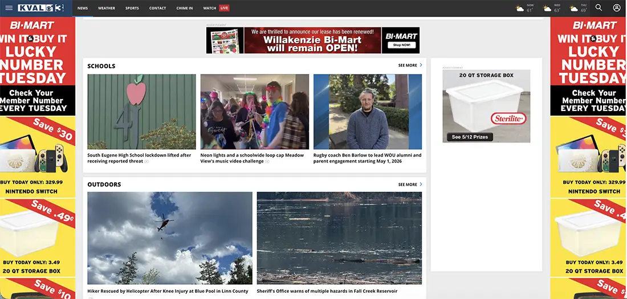View the THU 69° forecast icon
This screenshot has height=299, width=627.
tap(574, 9)
